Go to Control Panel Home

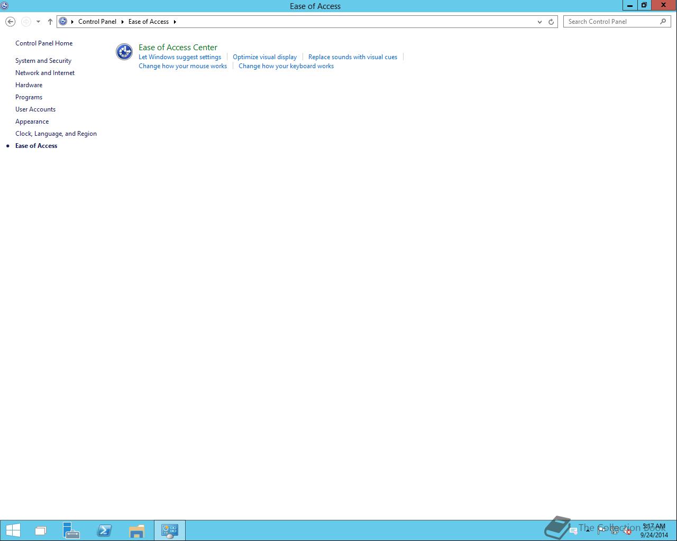(44, 43)
